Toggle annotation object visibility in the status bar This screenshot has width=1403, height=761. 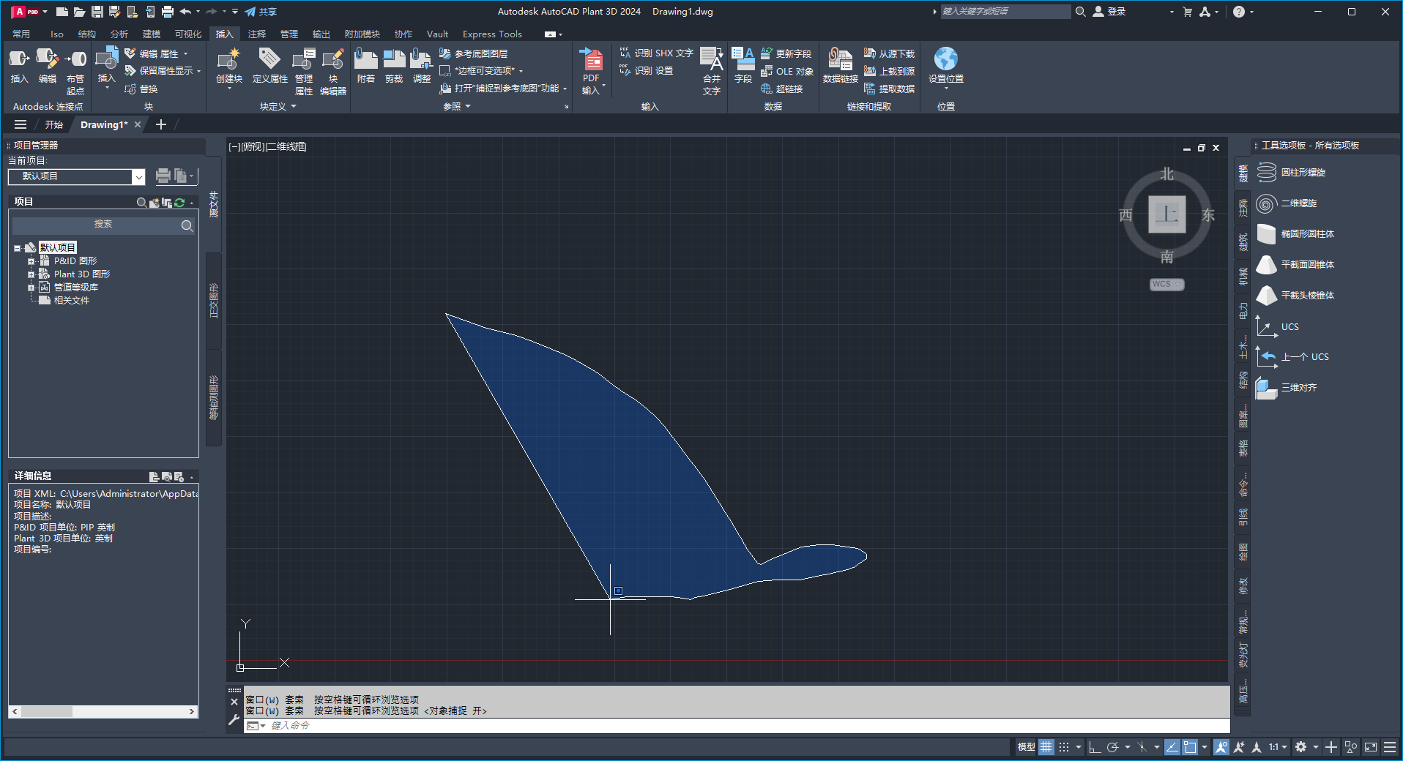[1221, 747]
